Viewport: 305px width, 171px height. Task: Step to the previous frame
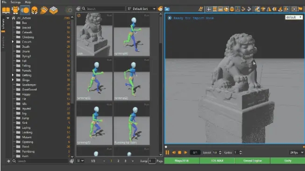(x=174, y=152)
